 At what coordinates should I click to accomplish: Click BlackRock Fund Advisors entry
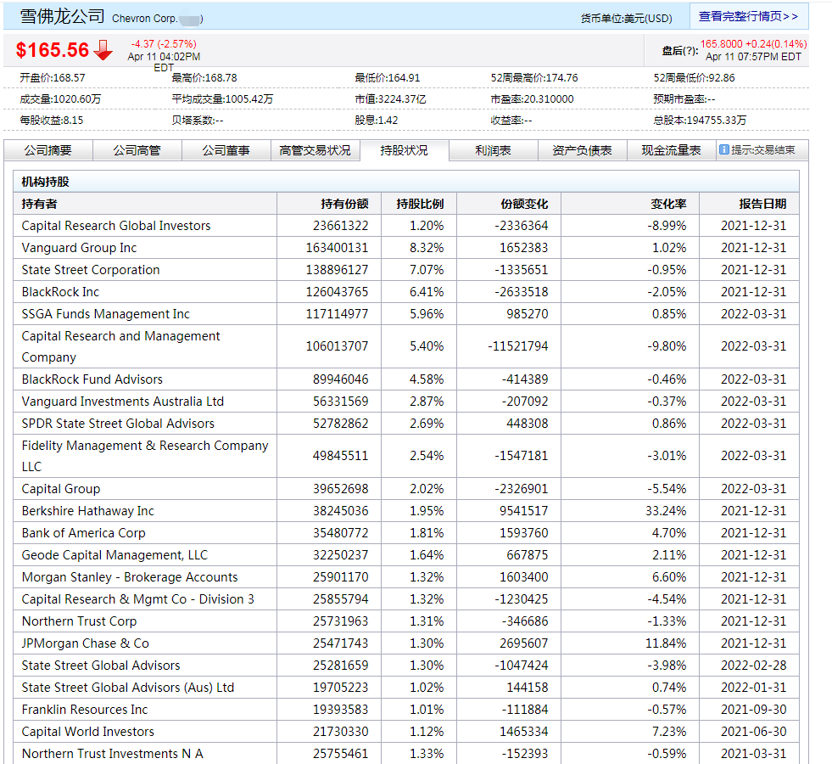tap(92, 379)
